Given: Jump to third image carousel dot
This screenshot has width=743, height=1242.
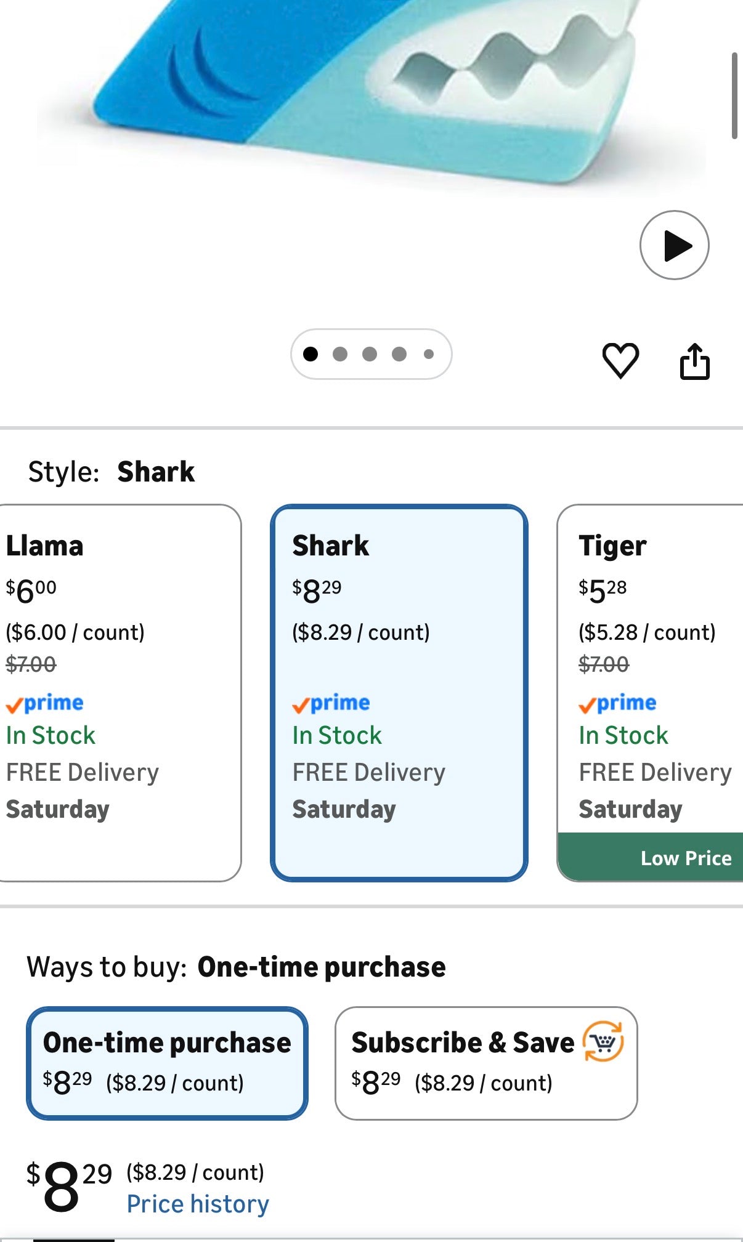Looking at the screenshot, I should pyautogui.click(x=370, y=354).
